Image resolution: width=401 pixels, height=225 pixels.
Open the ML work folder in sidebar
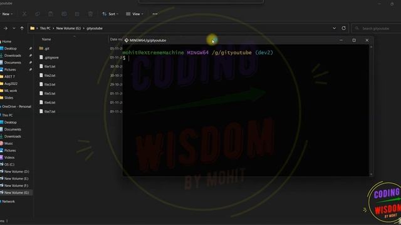click(x=10, y=91)
